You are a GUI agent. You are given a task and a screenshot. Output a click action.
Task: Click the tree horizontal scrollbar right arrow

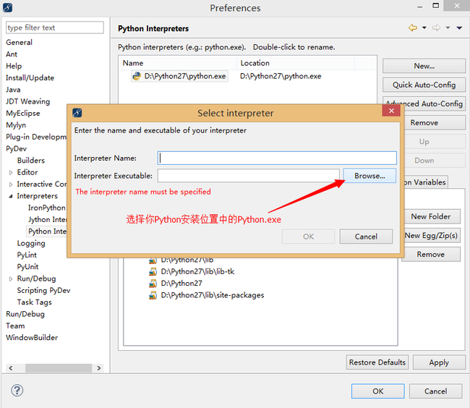point(98,368)
